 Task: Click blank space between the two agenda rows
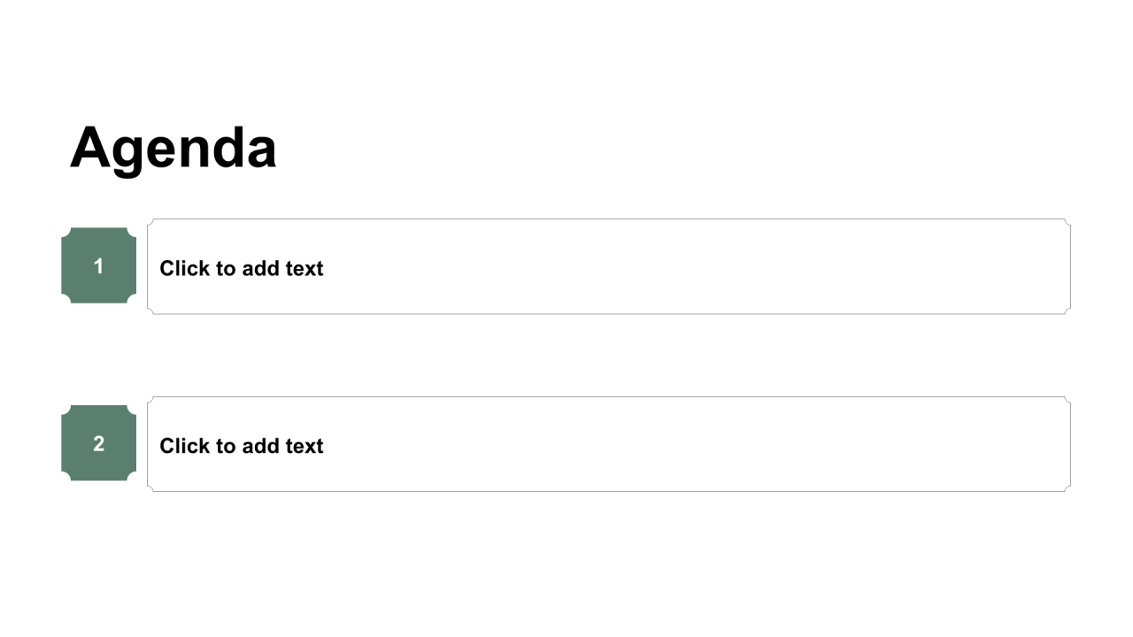click(x=566, y=356)
